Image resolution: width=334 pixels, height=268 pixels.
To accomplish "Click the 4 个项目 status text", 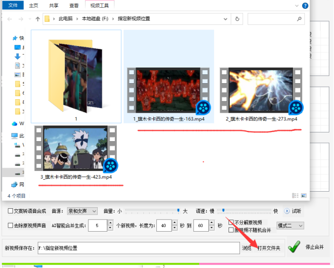I will pyautogui.click(x=17, y=196).
